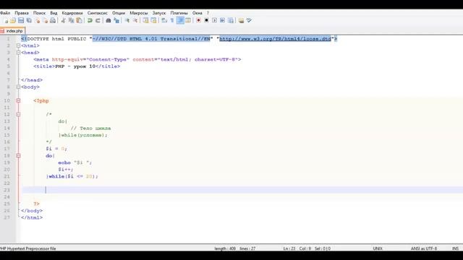Close the current file with the Close icon
The height and width of the screenshot is (260, 463).
(37, 21)
